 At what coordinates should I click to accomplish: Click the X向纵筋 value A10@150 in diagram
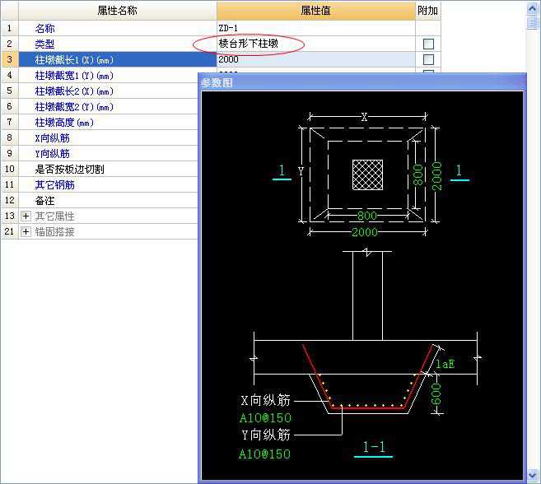tap(265, 418)
